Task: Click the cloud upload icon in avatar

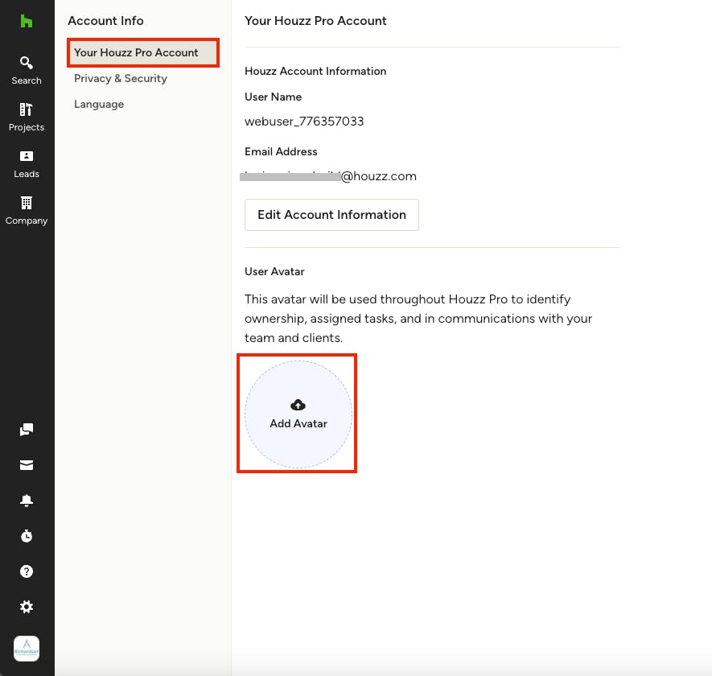Action: click(298, 404)
